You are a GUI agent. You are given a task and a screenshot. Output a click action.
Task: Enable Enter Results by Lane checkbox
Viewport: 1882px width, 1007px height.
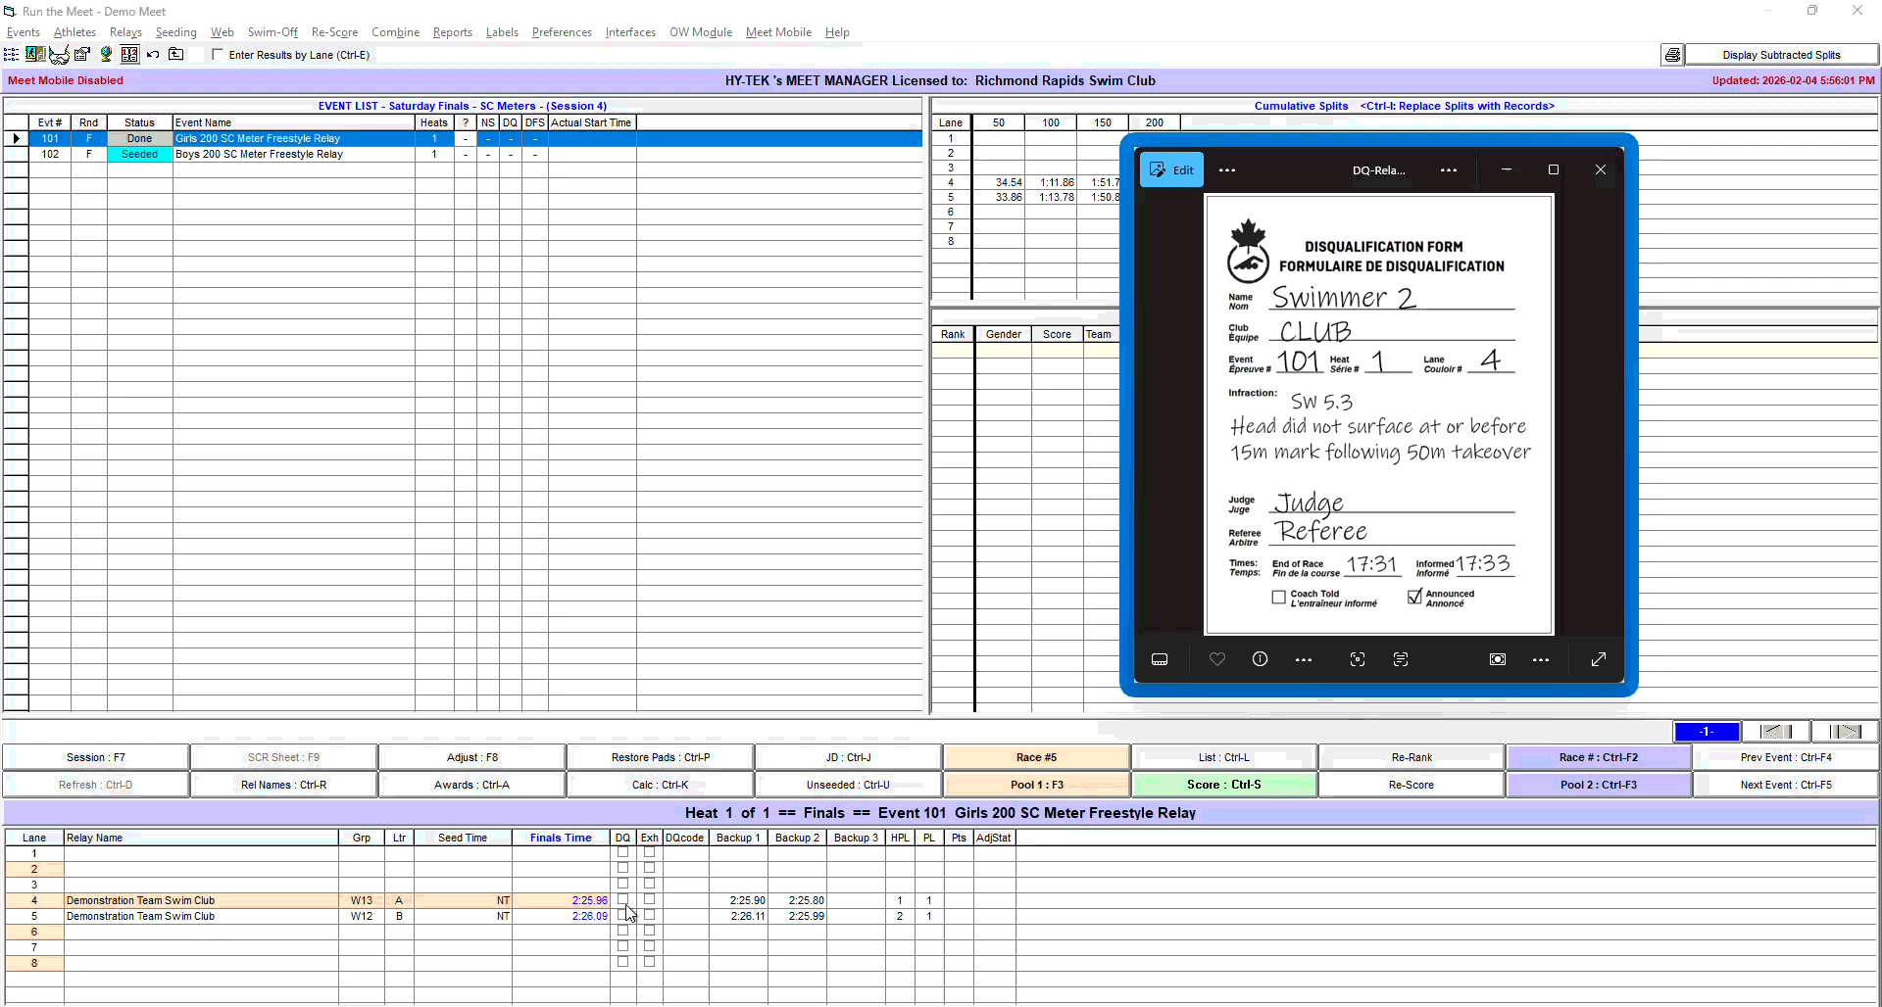218,55
